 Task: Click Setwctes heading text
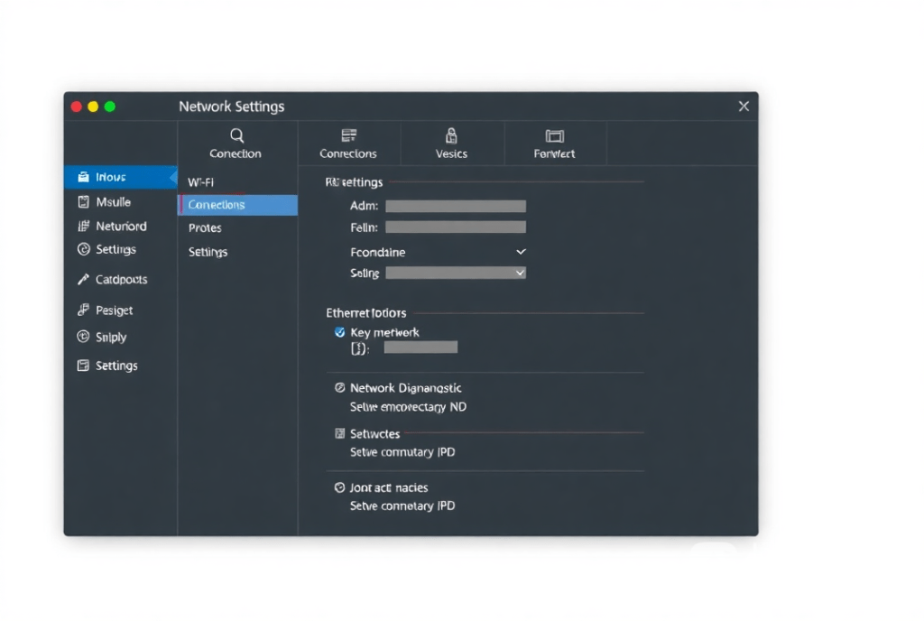pyautogui.click(x=374, y=433)
